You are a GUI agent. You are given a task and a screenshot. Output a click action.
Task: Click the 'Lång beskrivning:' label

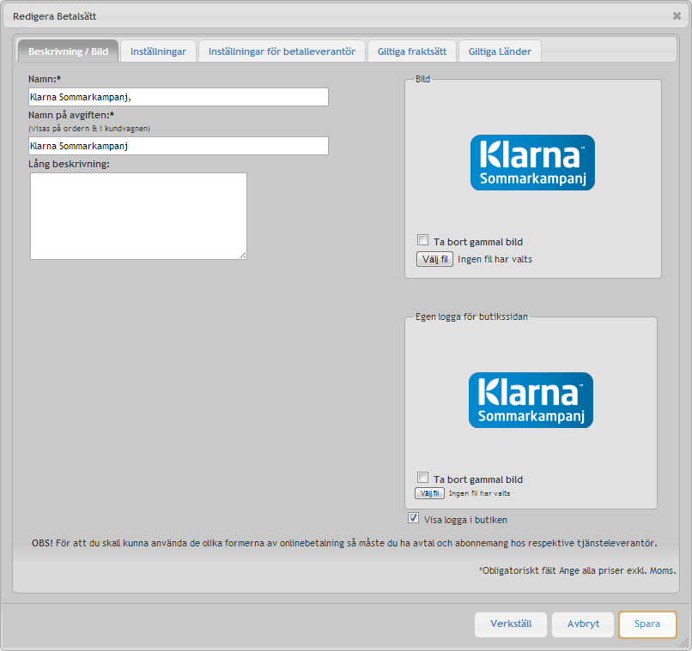pos(69,164)
